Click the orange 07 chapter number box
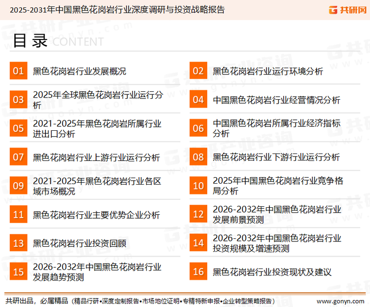The height and width of the screenshot is (307, 370). tap(18, 157)
